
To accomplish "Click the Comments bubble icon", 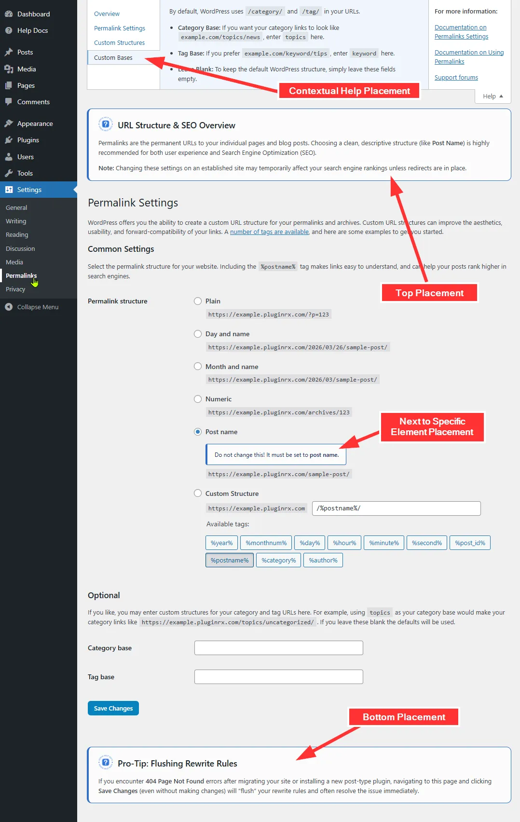I will point(9,102).
